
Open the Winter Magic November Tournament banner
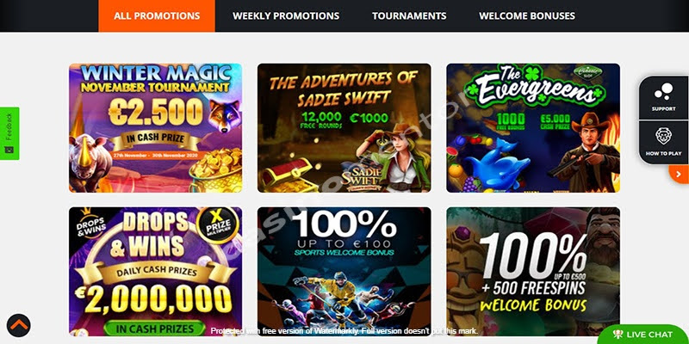pyautogui.click(x=156, y=128)
